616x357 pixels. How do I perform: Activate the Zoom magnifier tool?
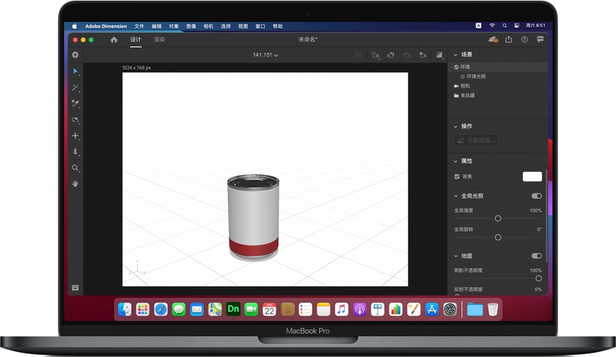pos(75,168)
